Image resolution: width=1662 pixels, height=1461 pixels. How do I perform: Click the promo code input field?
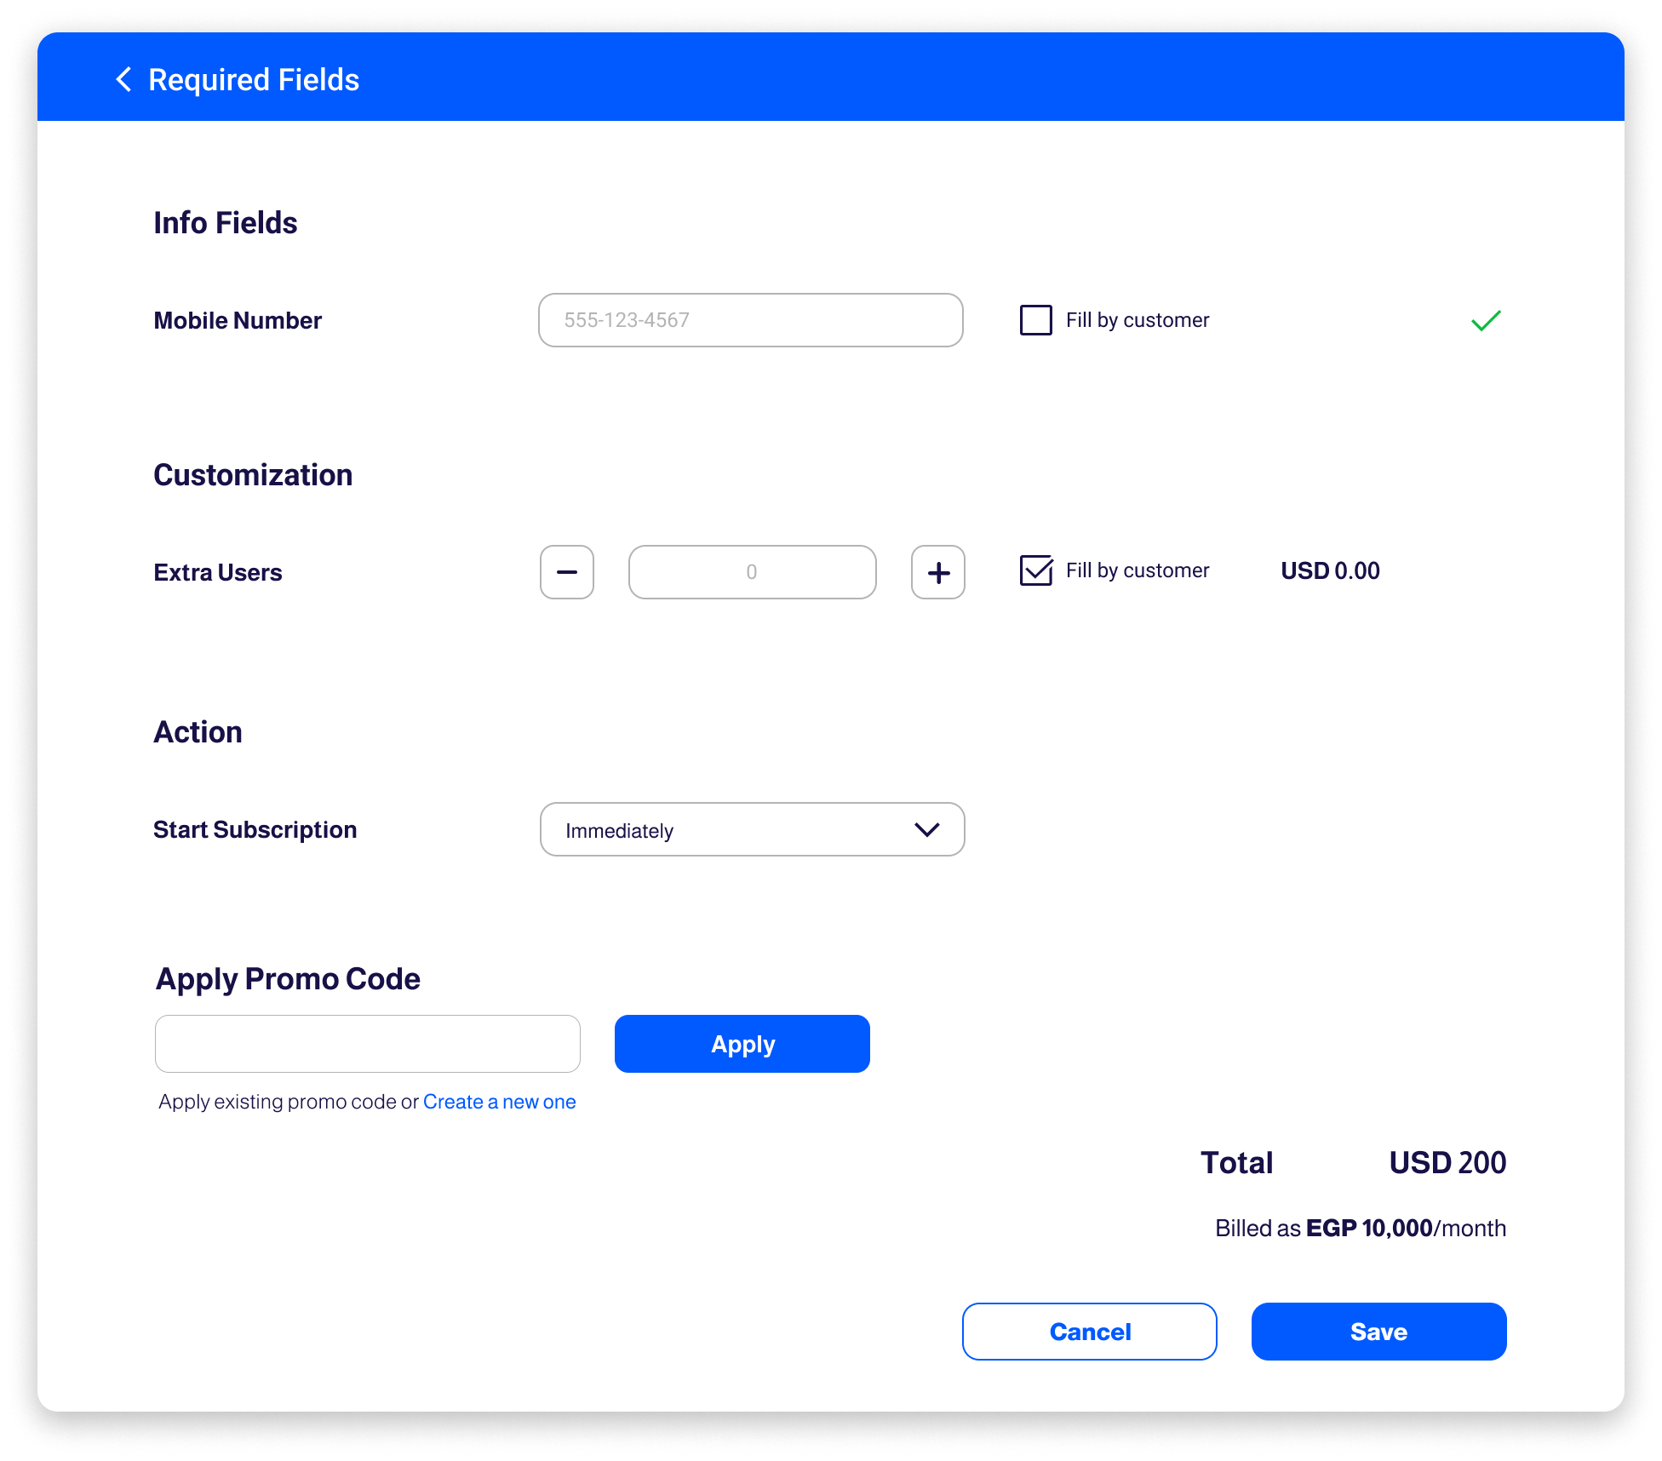(x=368, y=1044)
